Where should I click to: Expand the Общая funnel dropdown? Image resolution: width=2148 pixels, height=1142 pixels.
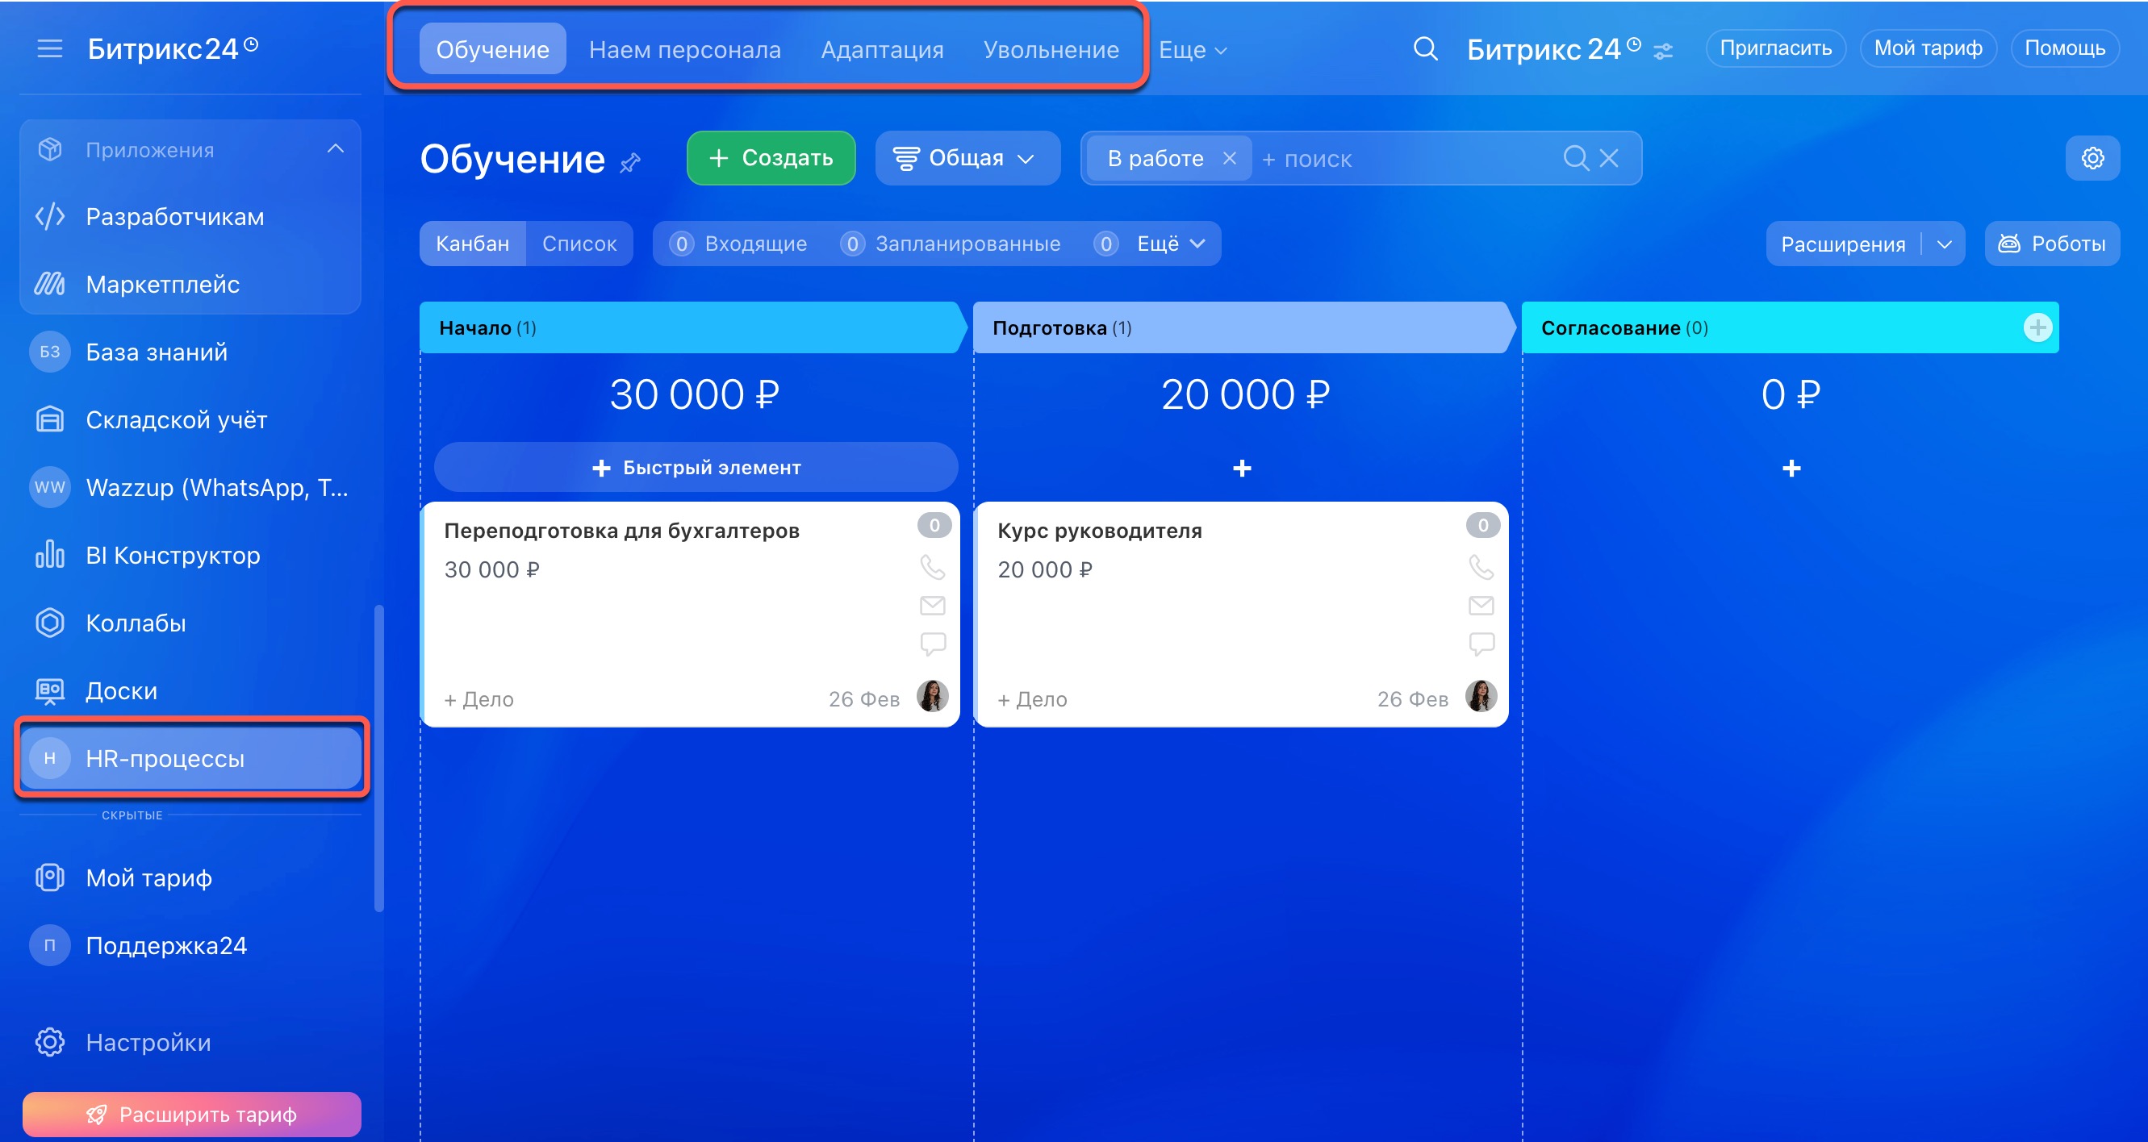[966, 158]
